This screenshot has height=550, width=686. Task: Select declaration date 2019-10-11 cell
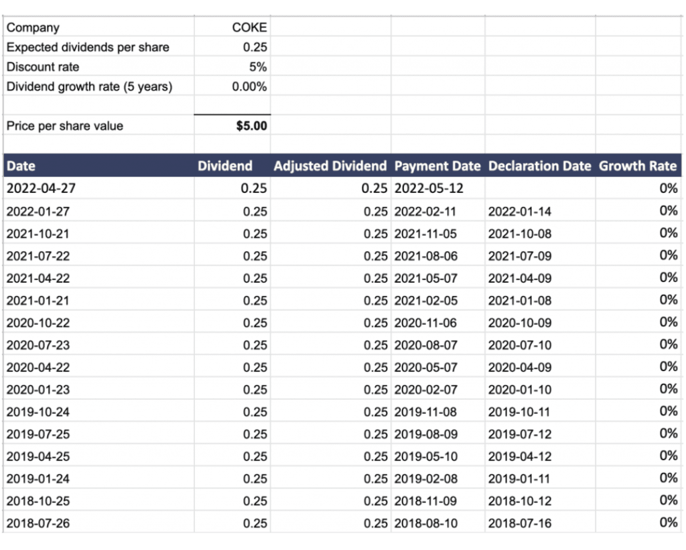tap(520, 412)
